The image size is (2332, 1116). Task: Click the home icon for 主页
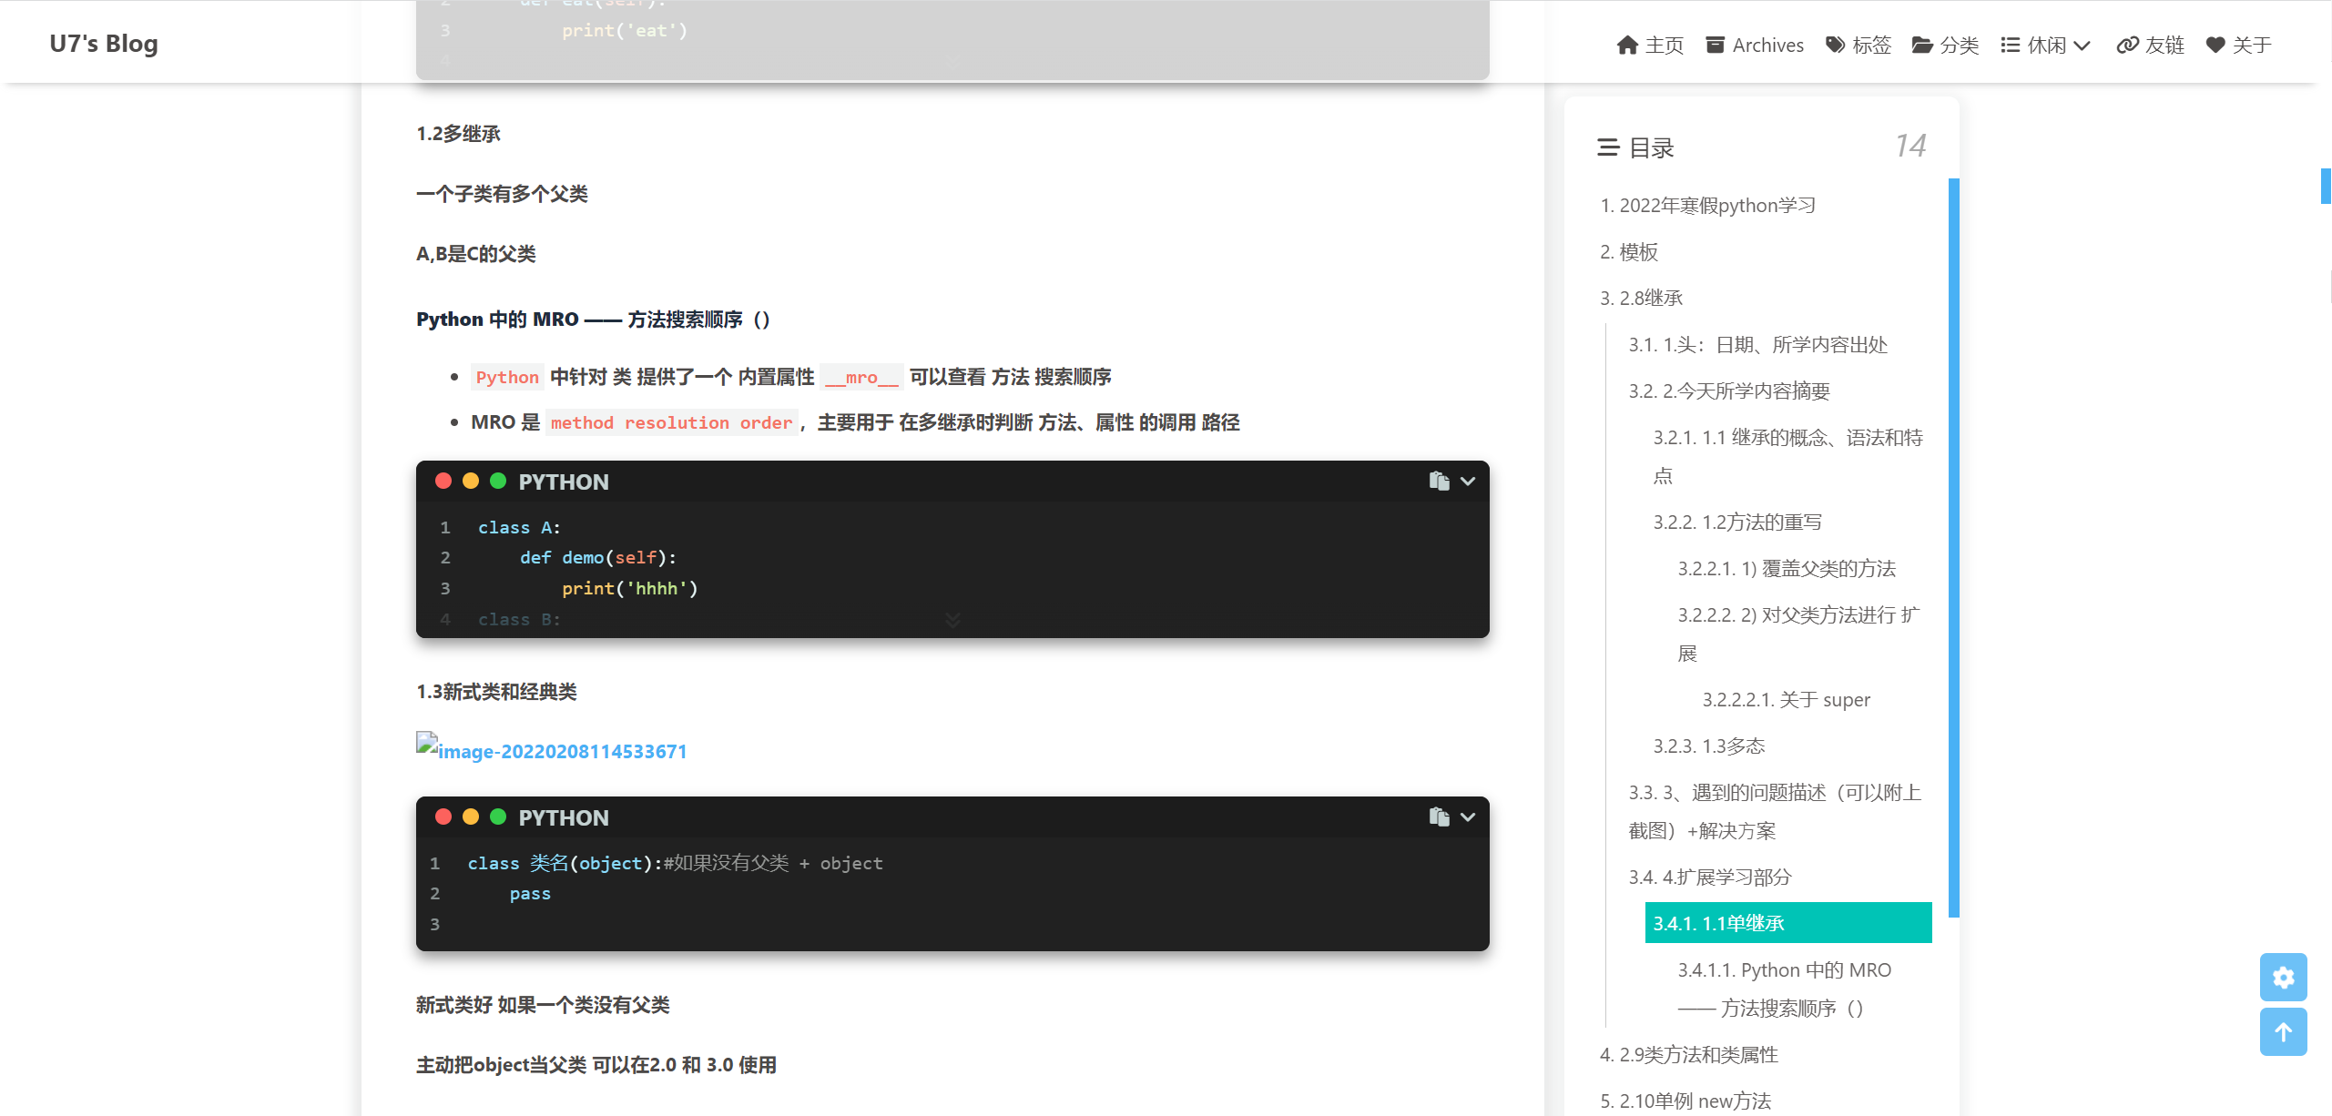(x=1626, y=45)
